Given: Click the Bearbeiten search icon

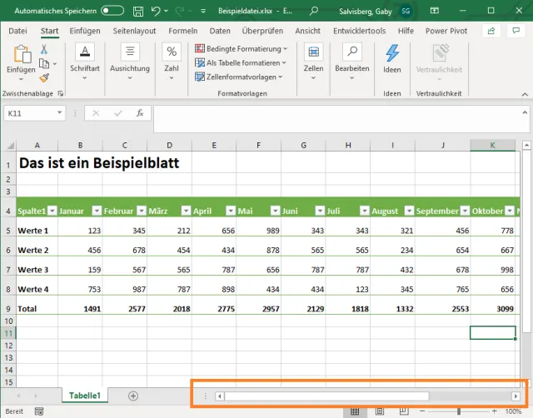Looking at the screenshot, I should coord(352,52).
